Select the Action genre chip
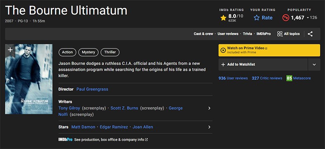 tap(67, 52)
